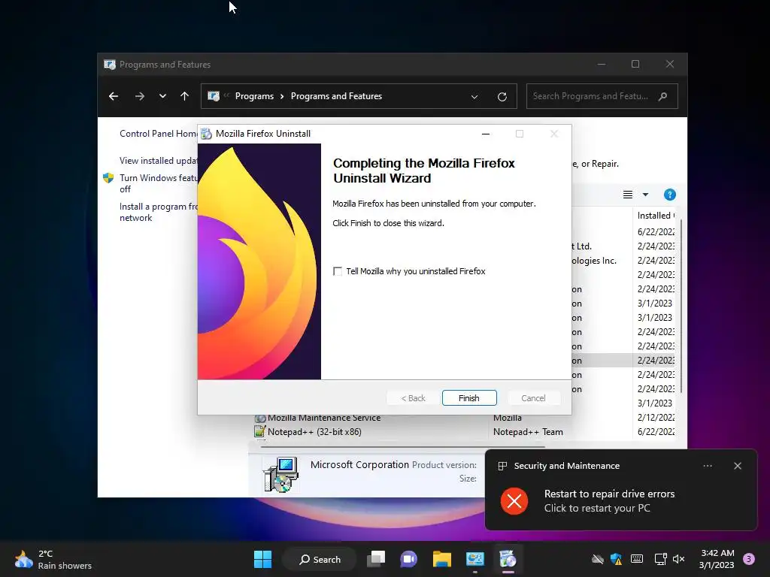Open Install a program from the network link
The image size is (770, 577).
click(159, 212)
